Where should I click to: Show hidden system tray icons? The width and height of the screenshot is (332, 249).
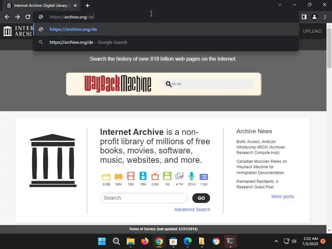point(276,241)
